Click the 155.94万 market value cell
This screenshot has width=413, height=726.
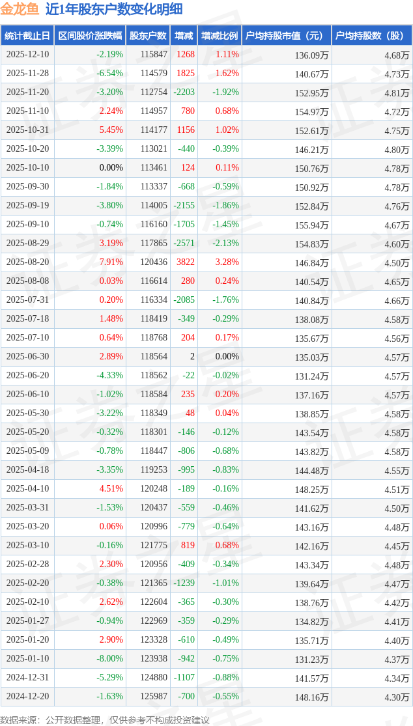coord(311,225)
